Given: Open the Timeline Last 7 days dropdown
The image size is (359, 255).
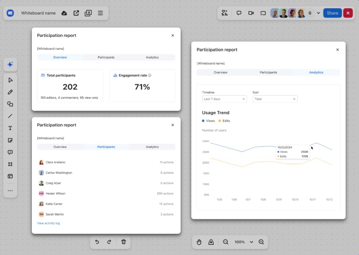Looking at the screenshot, I should [x=224, y=99].
